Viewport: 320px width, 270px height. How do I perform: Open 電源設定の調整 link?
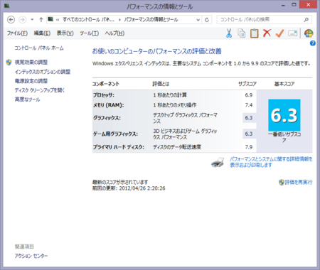click(31, 81)
